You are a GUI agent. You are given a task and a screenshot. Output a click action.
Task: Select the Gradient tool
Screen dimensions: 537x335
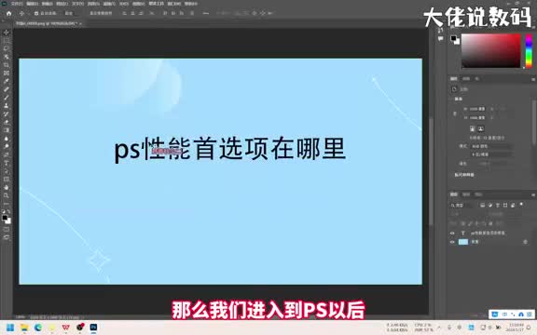[x=7, y=130]
